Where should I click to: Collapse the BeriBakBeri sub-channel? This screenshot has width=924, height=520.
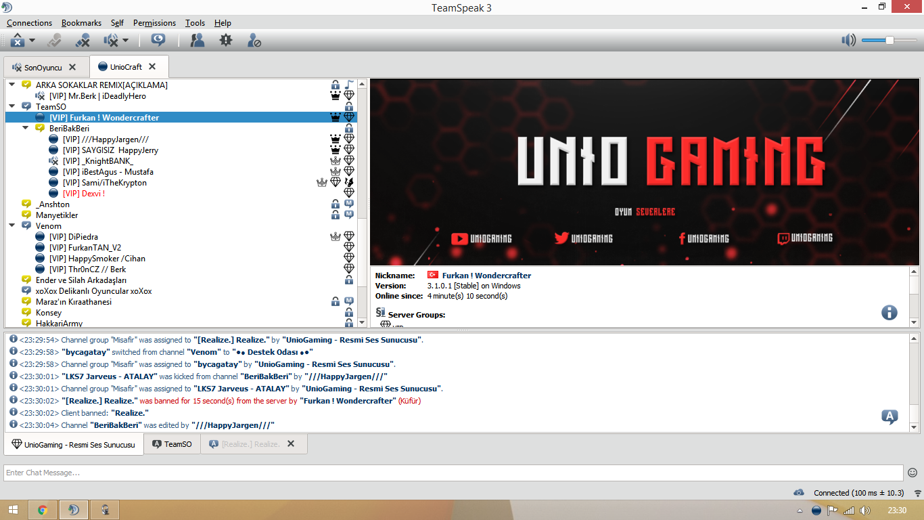click(x=26, y=129)
